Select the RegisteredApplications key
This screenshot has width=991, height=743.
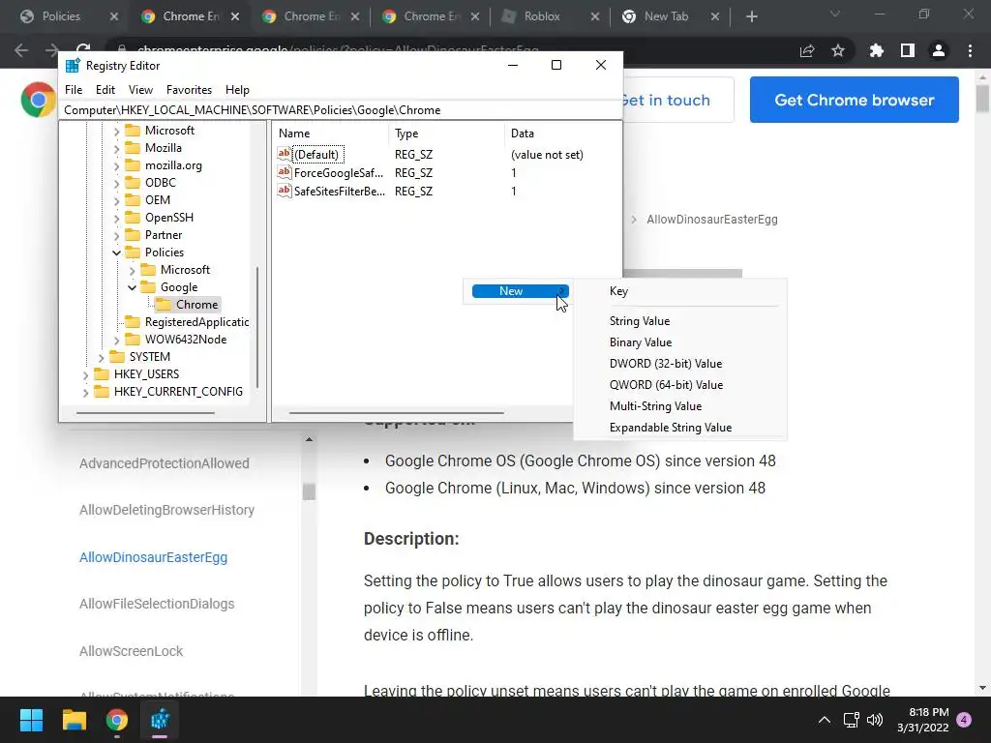click(x=196, y=322)
